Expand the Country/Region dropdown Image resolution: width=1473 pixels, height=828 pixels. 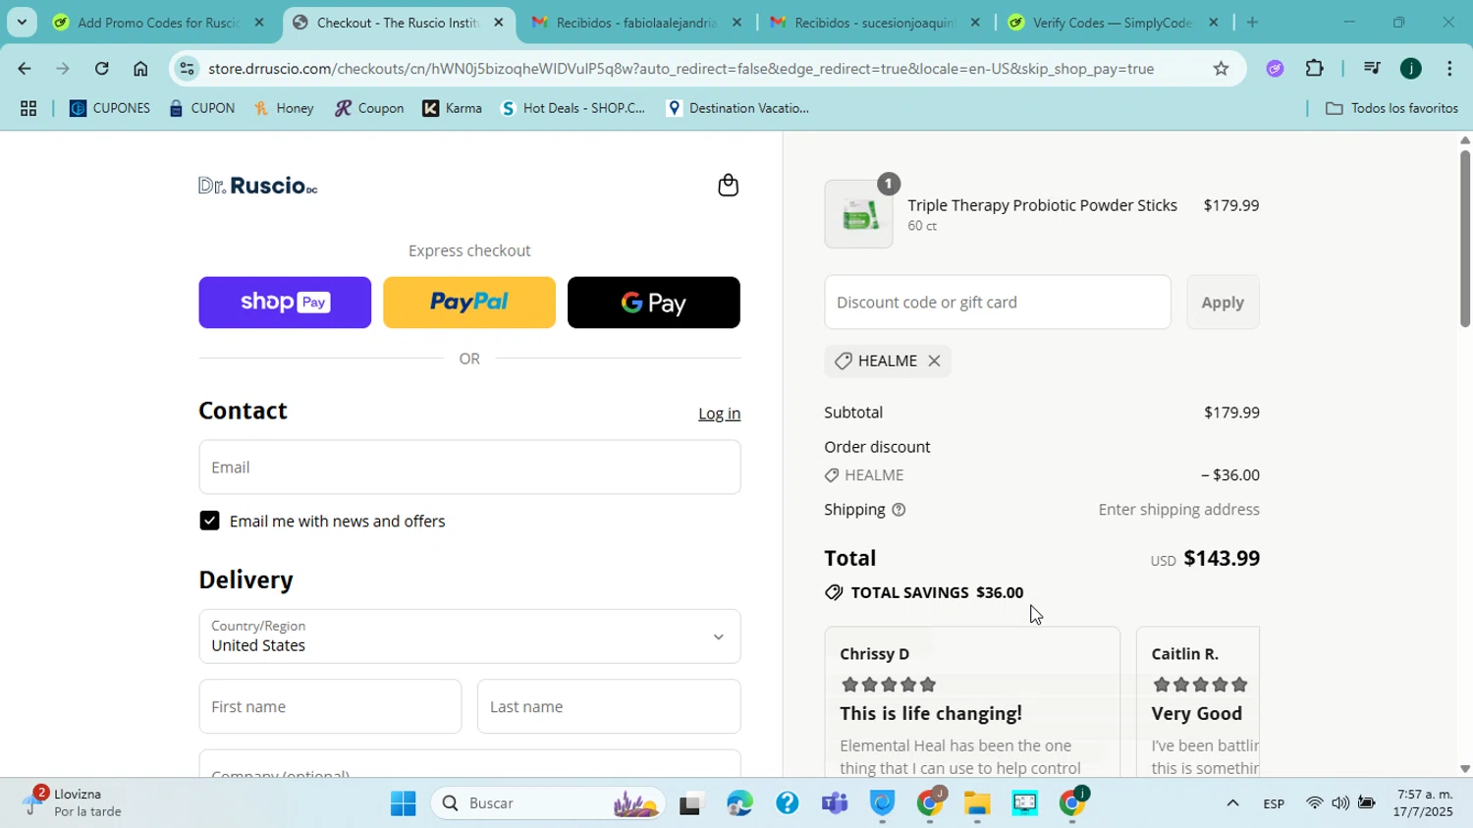click(469, 636)
